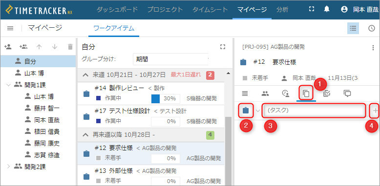Open the checklist tab icon

[327, 93]
